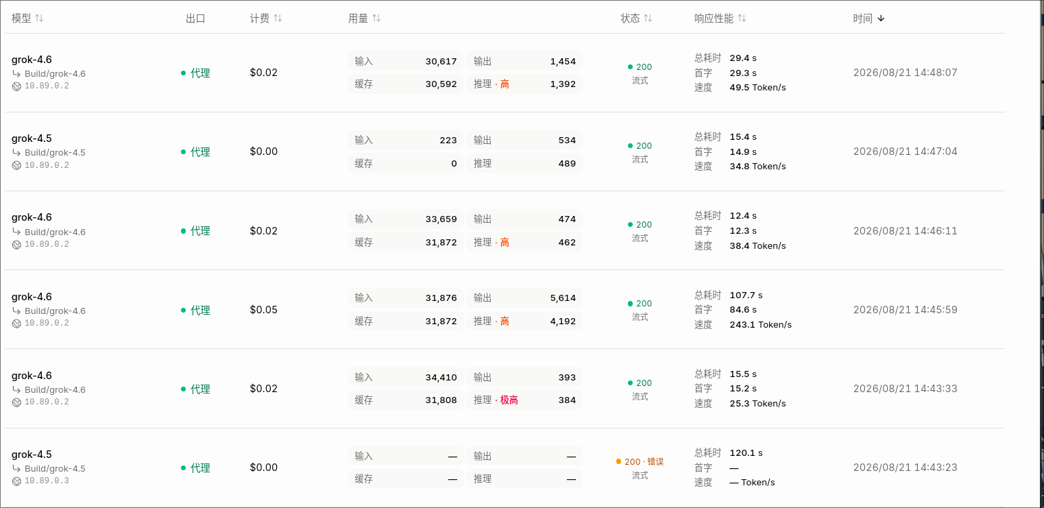Click the 200 · 错误 status badge
Viewport: 1044px width, 508px height.
click(x=640, y=461)
